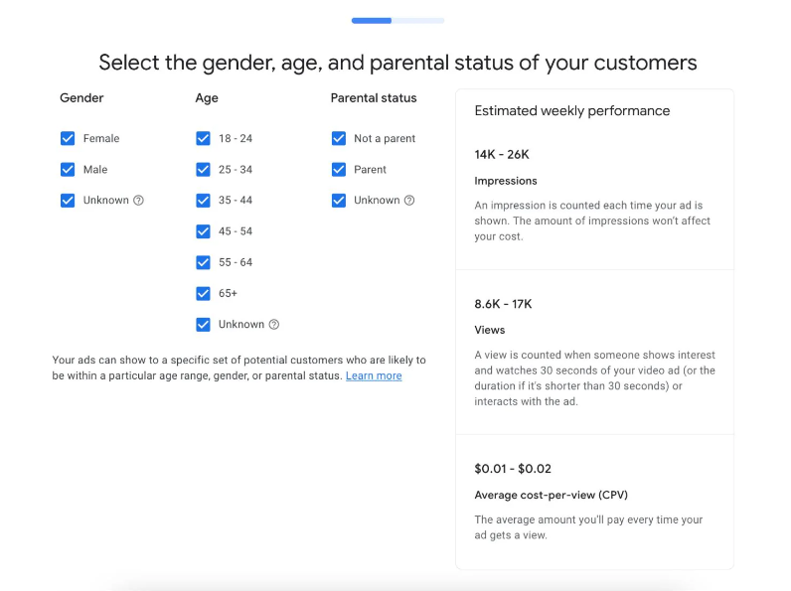
Task: Toggle the 55 - 64 age checkbox
Action: (203, 262)
